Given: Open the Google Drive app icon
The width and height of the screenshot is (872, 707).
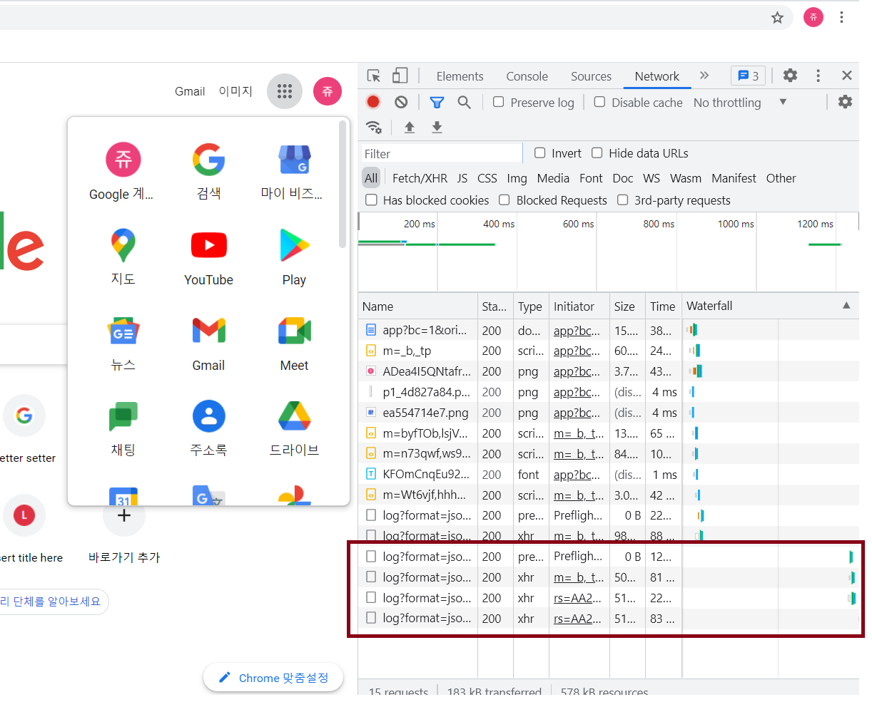Looking at the screenshot, I should coord(294,428).
